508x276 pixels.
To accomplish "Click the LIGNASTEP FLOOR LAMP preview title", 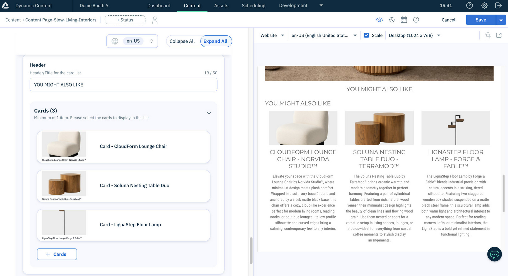I will pyautogui.click(x=456, y=159).
